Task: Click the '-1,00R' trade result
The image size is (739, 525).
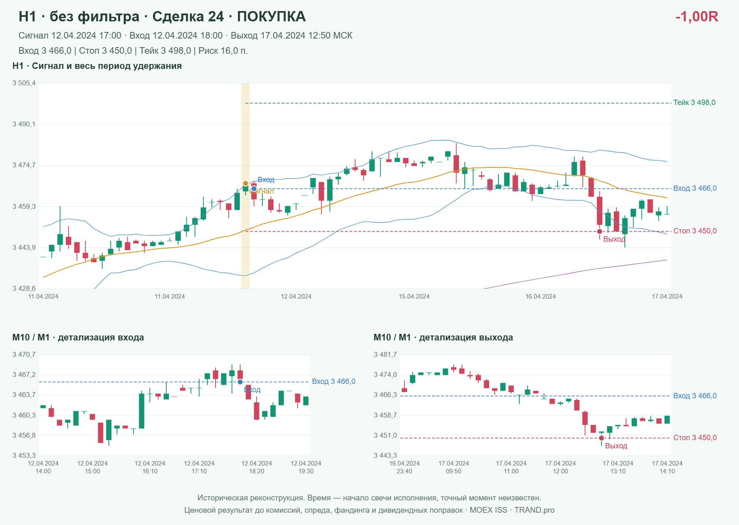Action: (x=697, y=16)
